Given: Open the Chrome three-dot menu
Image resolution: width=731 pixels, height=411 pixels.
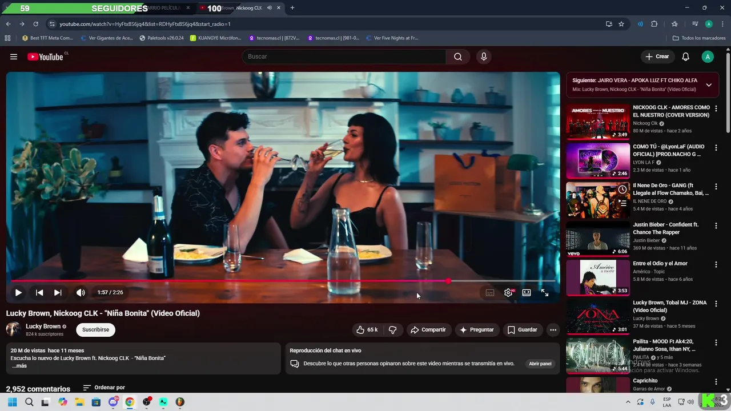Looking at the screenshot, I should coord(722,24).
